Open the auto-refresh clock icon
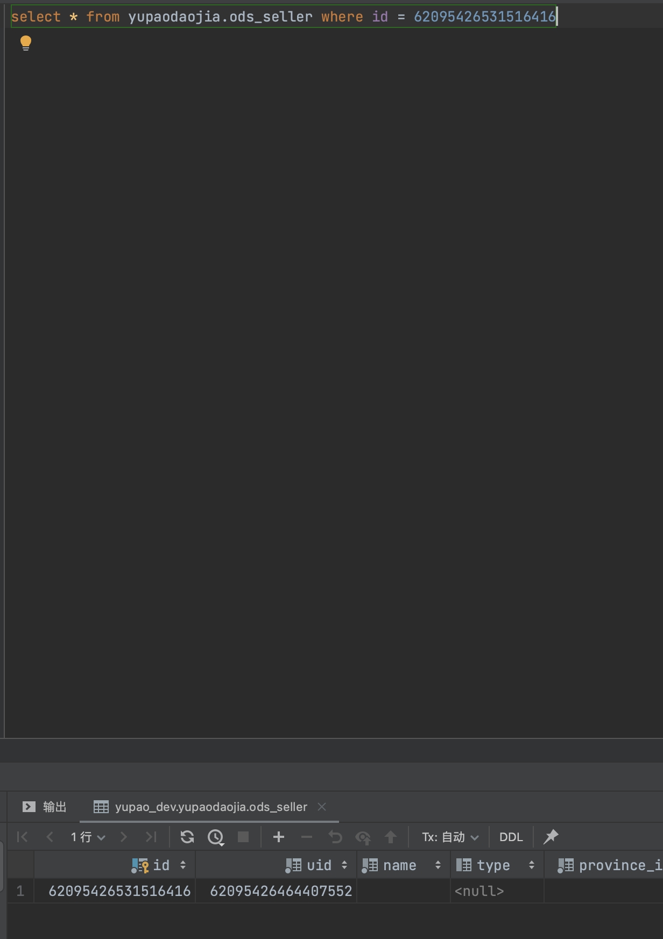Screen dimensions: 663x939 pyautogui.click(x=216, y=837)
